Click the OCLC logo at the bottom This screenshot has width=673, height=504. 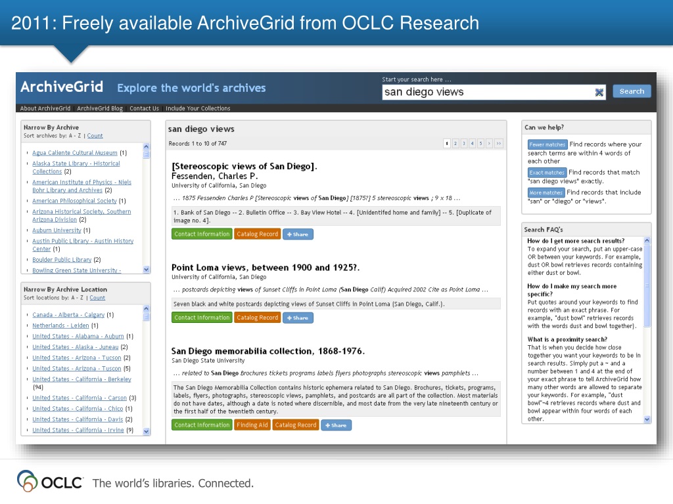click(x=50, y=482)
